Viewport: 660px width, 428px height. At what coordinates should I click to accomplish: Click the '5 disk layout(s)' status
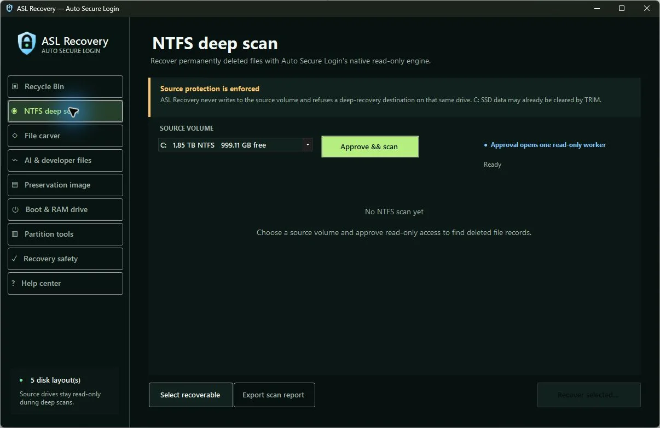[55, 380]
